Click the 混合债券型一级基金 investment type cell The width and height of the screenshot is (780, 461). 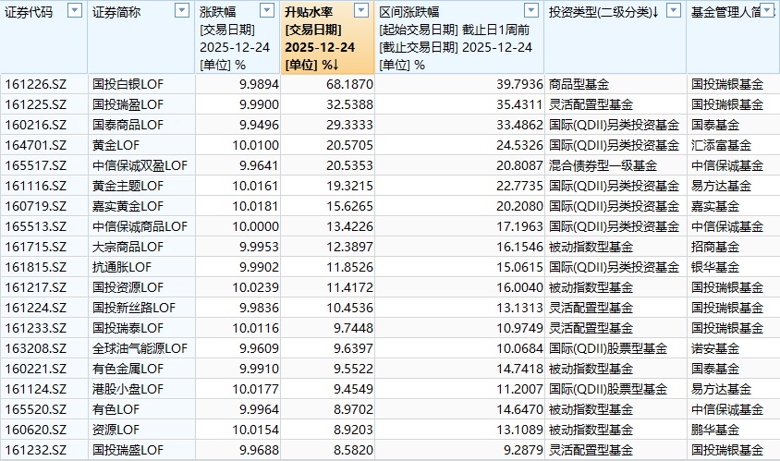[x=603, y=165]
